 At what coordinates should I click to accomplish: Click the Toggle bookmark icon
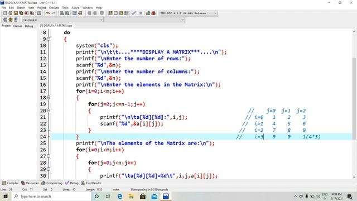click(x=102, y=13)
